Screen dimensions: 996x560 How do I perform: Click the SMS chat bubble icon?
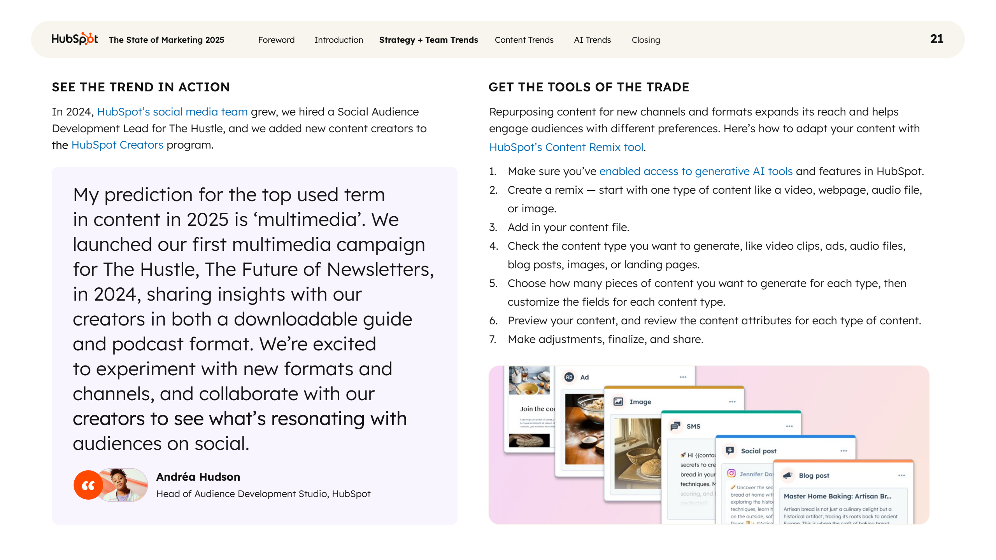pyautogui.click(x=675, y=426)
